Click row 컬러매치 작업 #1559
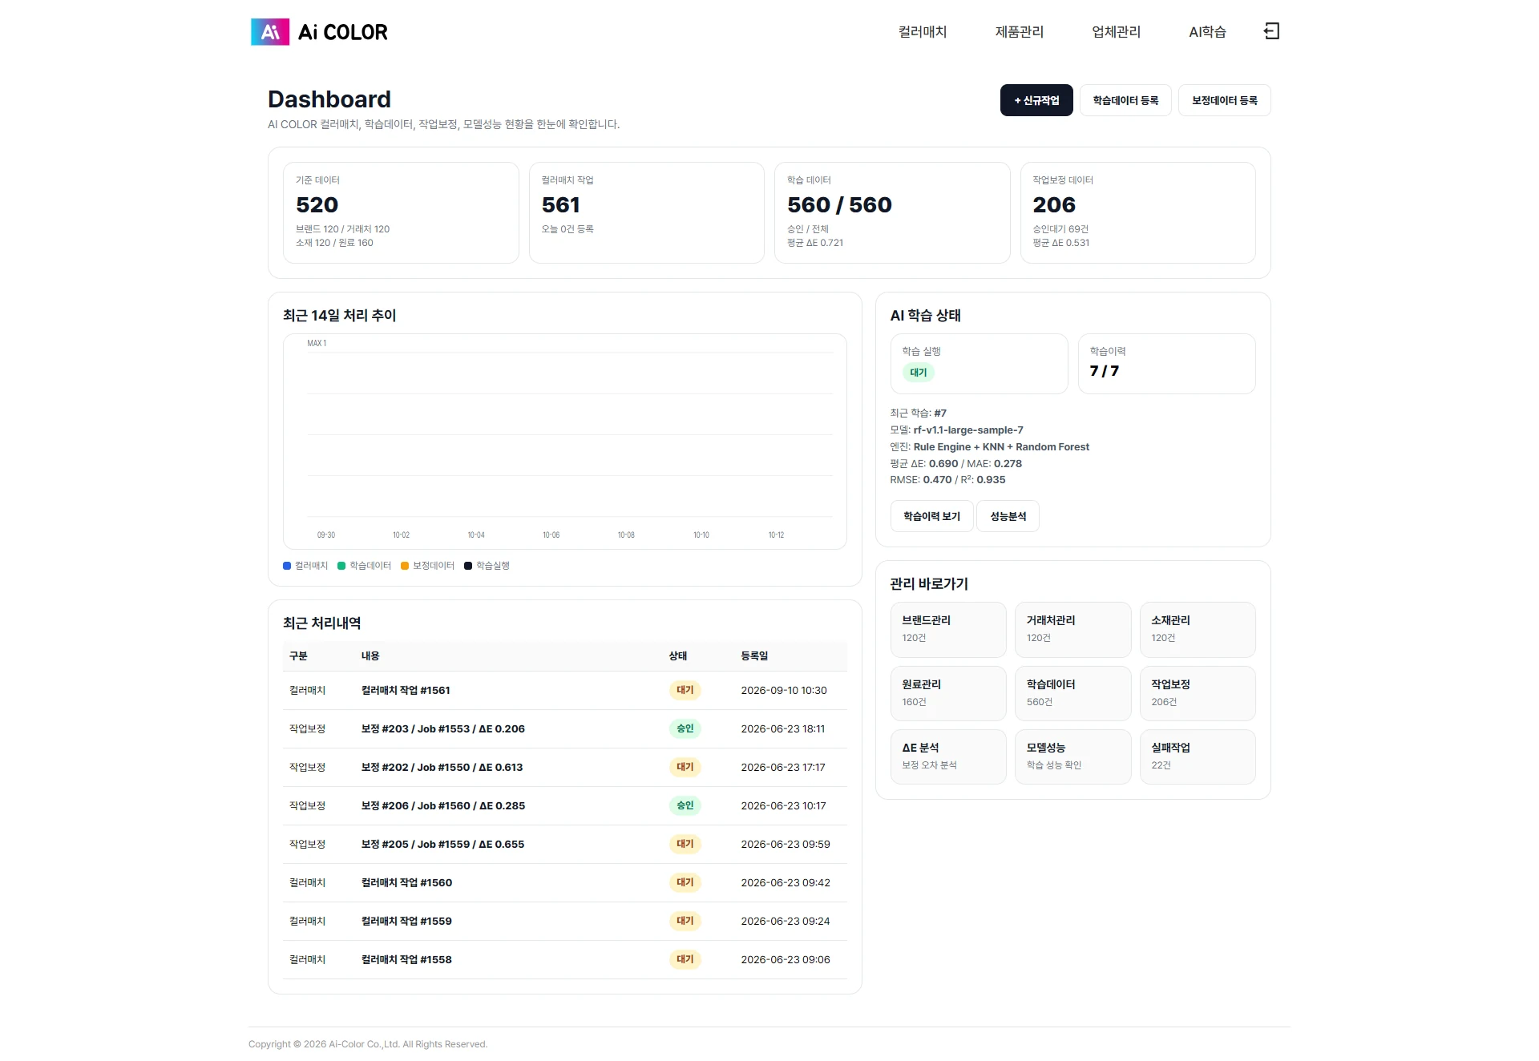Viewport: 1539px width, 1061px height. tap(564, 922)
